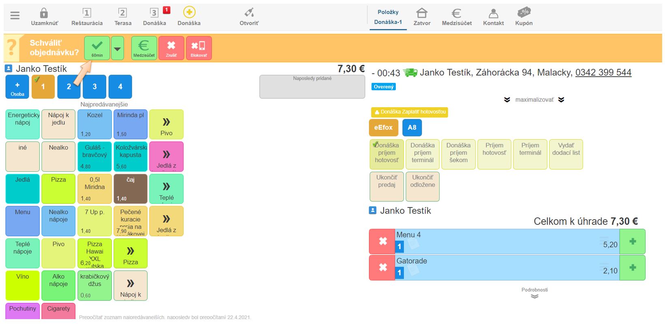Open the Zatvor house icon
This screenshot has width=665, height=324.
[422, 13]
